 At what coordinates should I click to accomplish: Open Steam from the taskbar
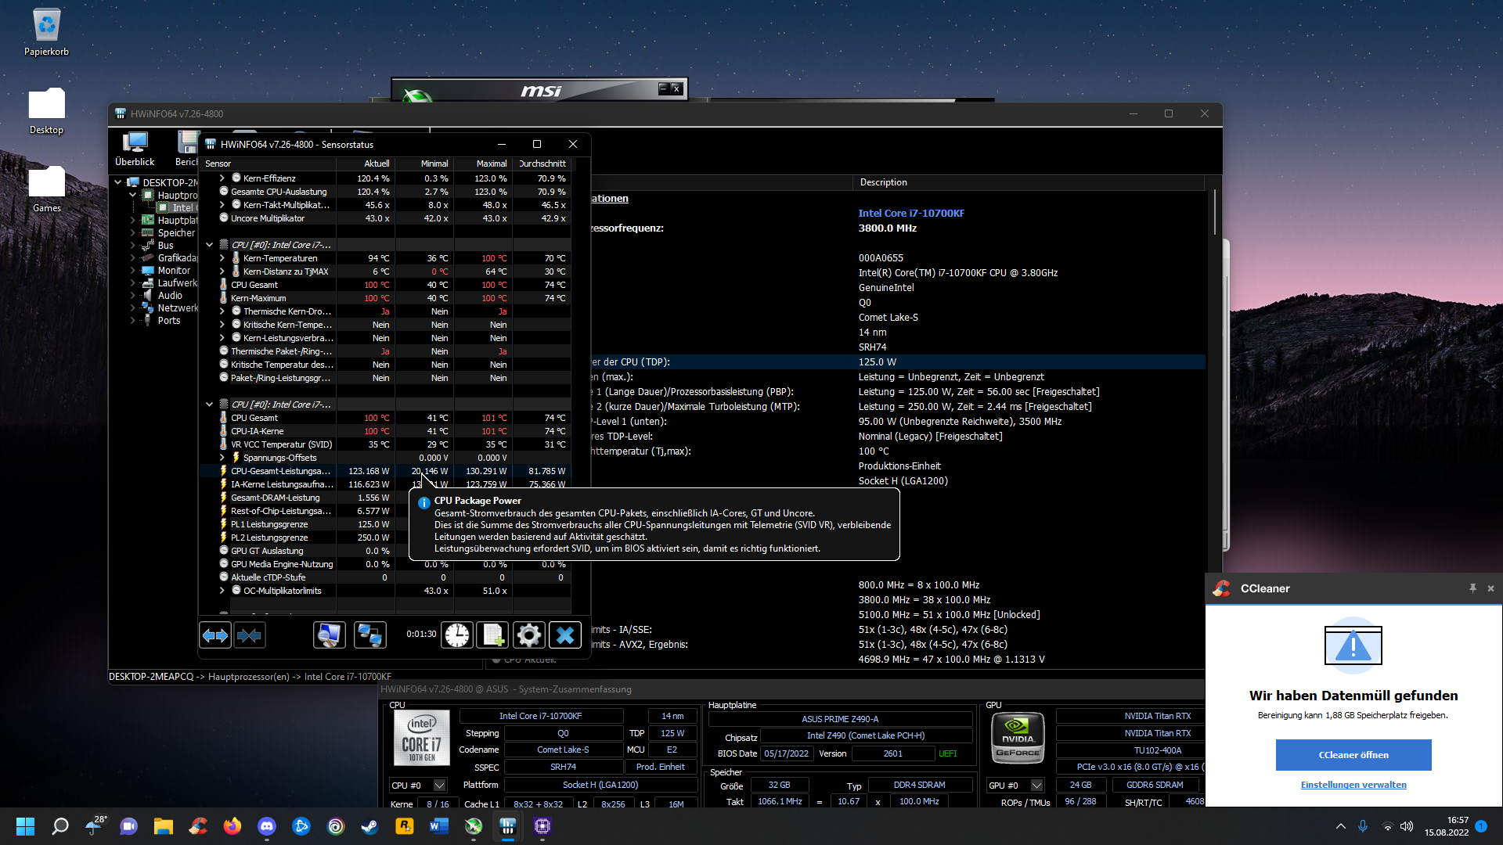click(x=370, y=826)
